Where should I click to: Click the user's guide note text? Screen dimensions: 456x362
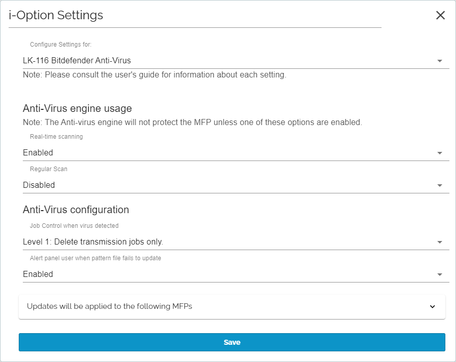[x=155, y=74]
